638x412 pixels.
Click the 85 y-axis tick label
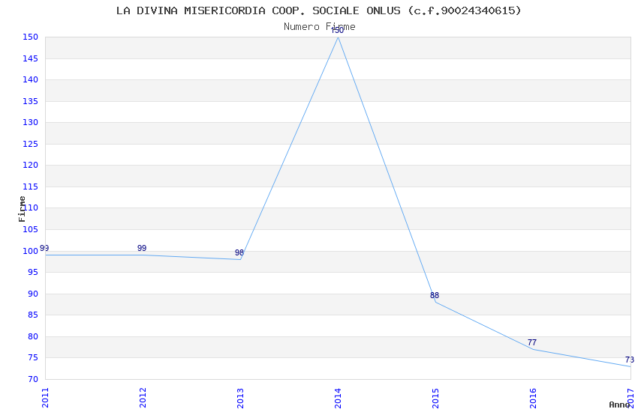click(x=32, y=315)
